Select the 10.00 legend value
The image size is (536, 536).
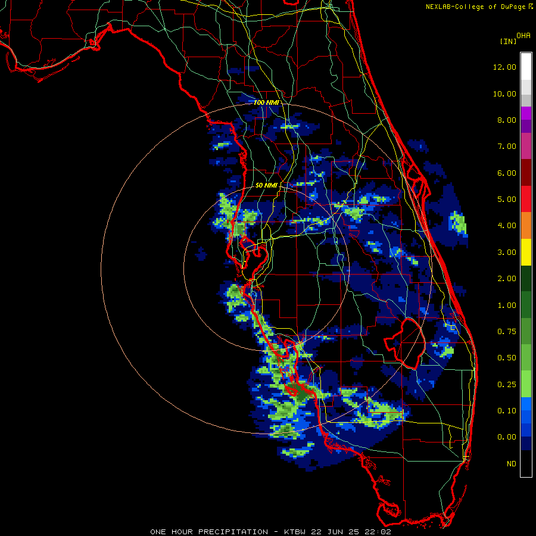[x=504, y=94]
